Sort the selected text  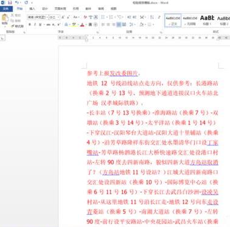pyautogui.click(x=152, y=18)
